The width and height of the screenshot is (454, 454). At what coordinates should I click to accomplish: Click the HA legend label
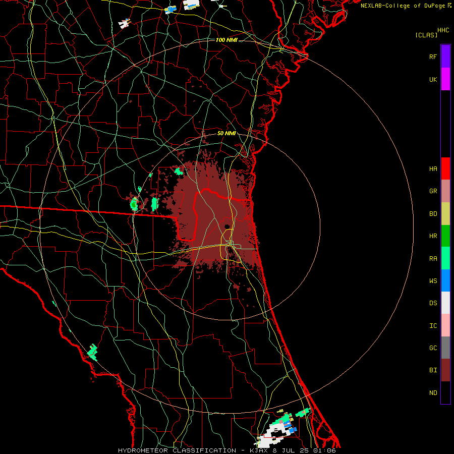[433, 169]
